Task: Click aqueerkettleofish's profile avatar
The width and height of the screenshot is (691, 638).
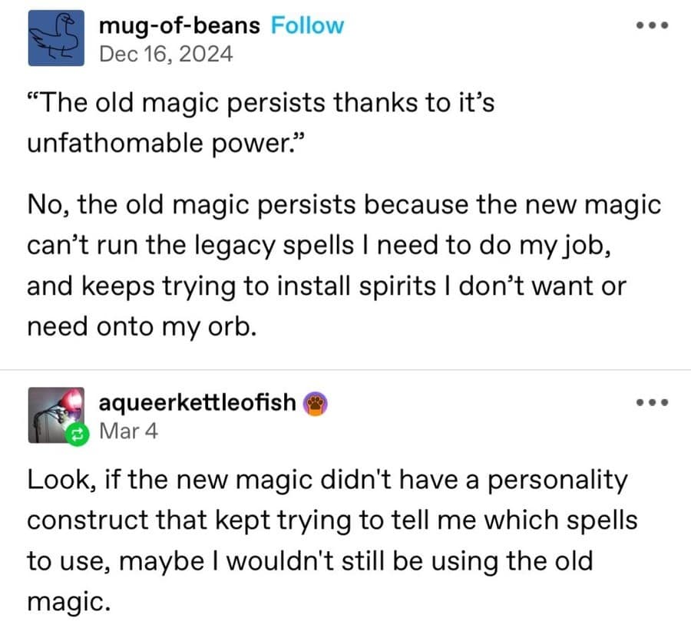Action: pyautogui.click(x=55, y=415)
